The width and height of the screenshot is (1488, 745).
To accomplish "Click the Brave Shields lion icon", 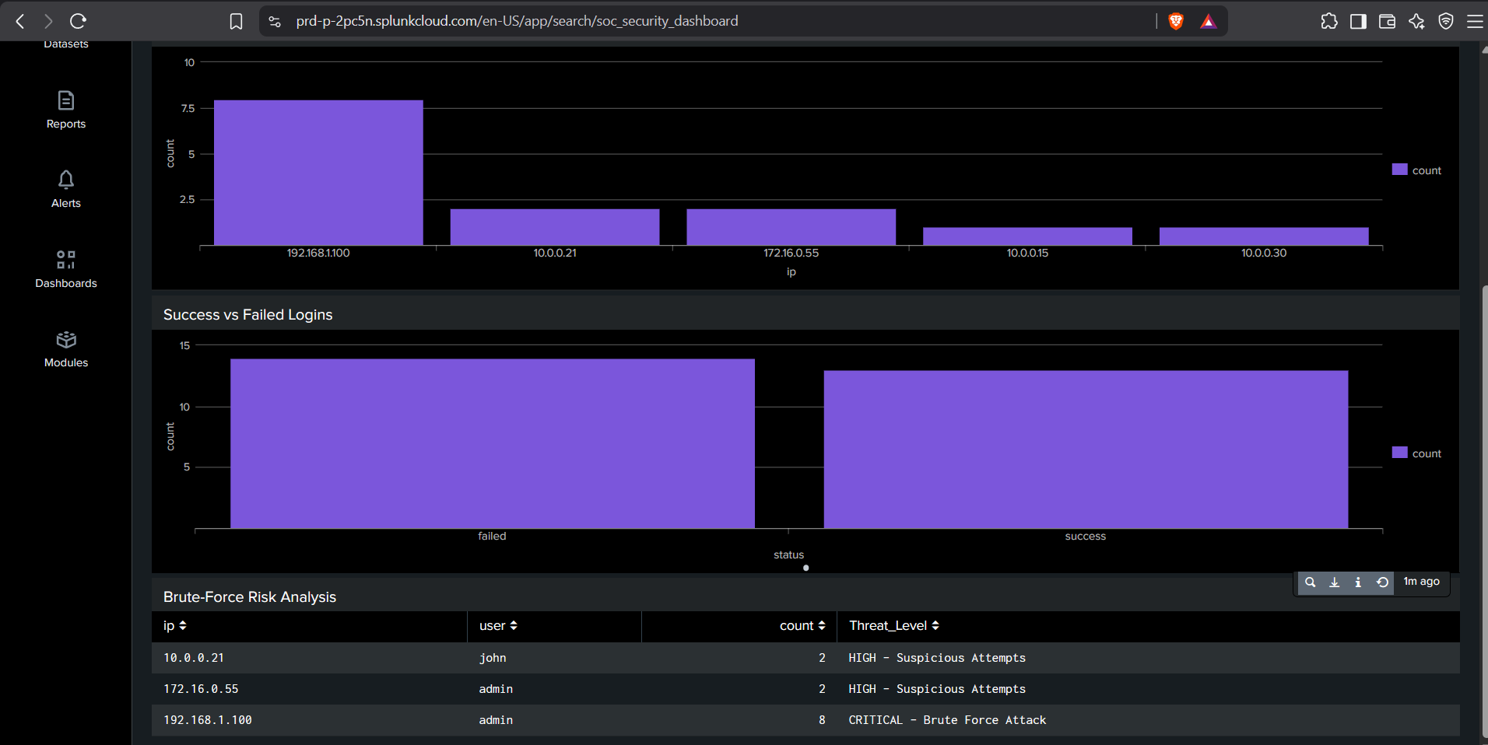I will [x=1176, y=21].
